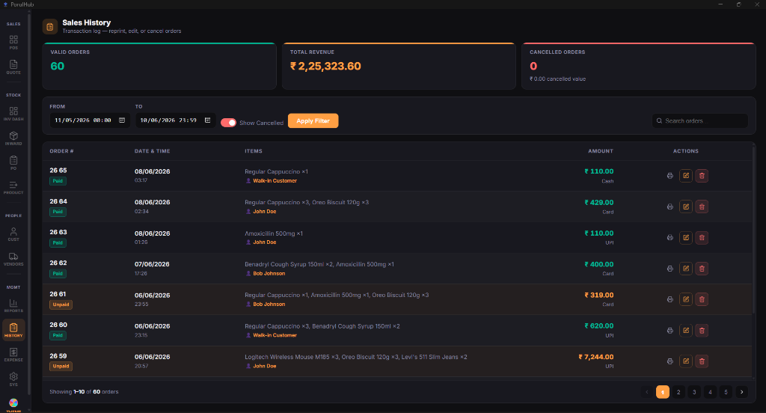Screen dimensions: 766x413
Task: Click Unpaid badge on order 26 61
Action: click(x=61, y=305)
